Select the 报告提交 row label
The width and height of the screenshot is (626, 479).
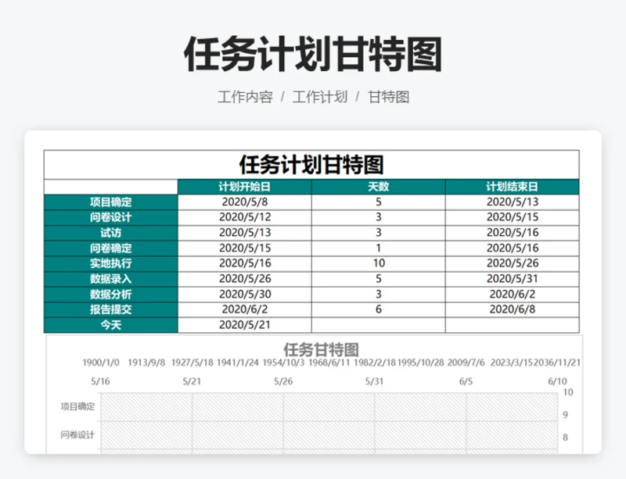pos(111,309)
